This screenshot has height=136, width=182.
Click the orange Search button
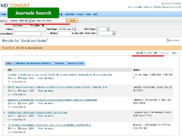(x=72, y=20)
